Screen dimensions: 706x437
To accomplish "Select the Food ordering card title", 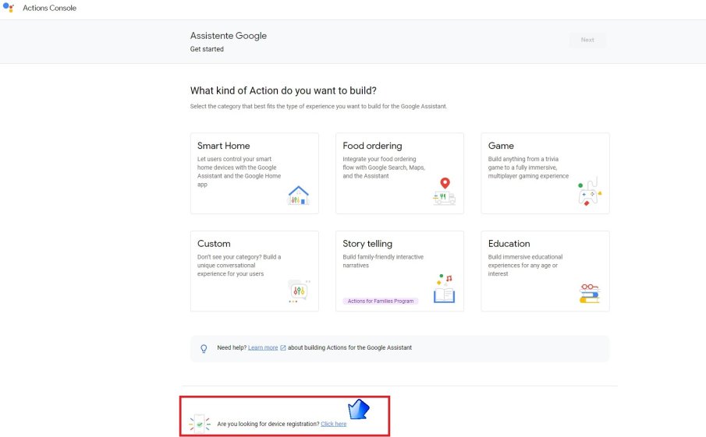I will click(372, 146).
